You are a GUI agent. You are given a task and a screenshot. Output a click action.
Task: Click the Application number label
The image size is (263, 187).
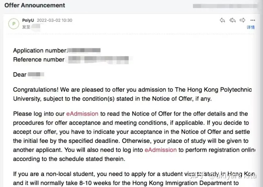point(40,50)
